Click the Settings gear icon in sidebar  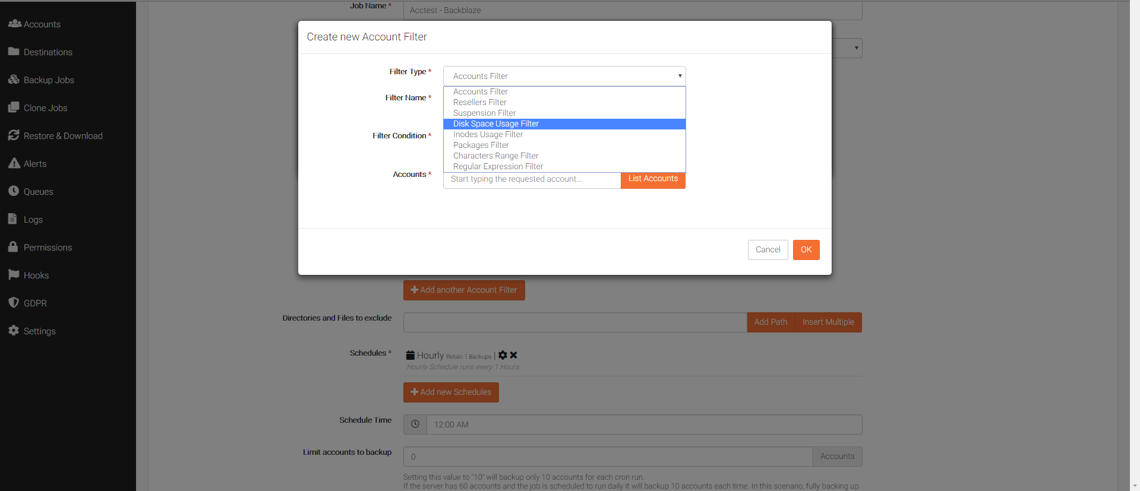point(14,331)
